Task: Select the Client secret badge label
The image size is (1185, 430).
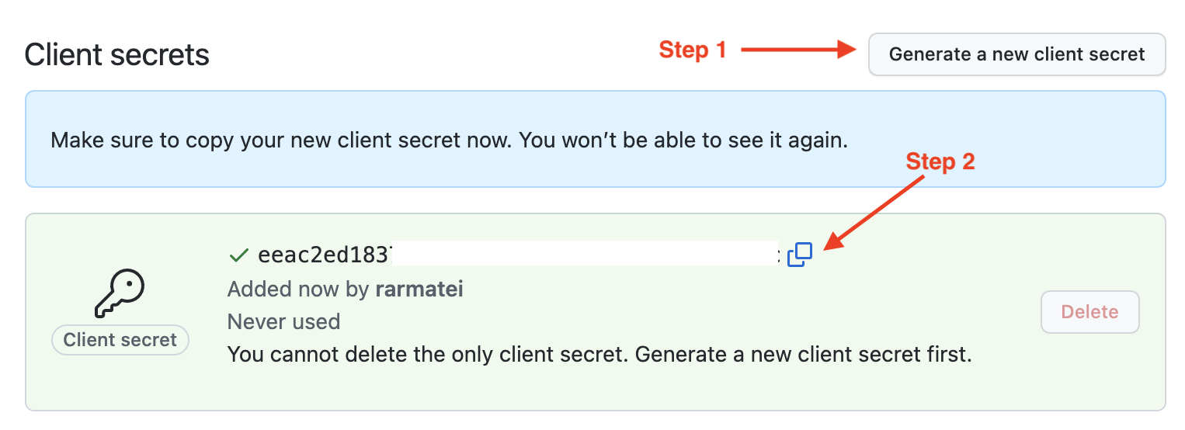Action: 120,340
